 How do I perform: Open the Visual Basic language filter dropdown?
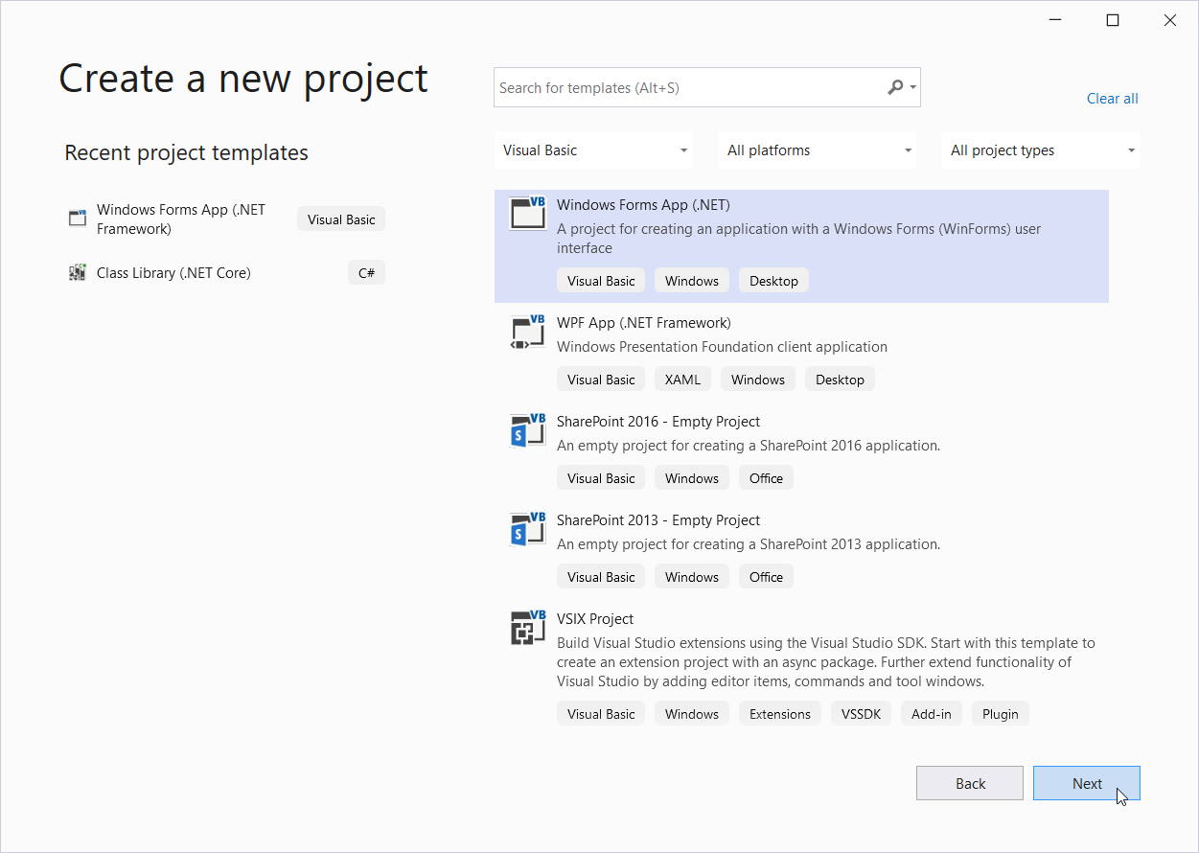coord(594,150)
